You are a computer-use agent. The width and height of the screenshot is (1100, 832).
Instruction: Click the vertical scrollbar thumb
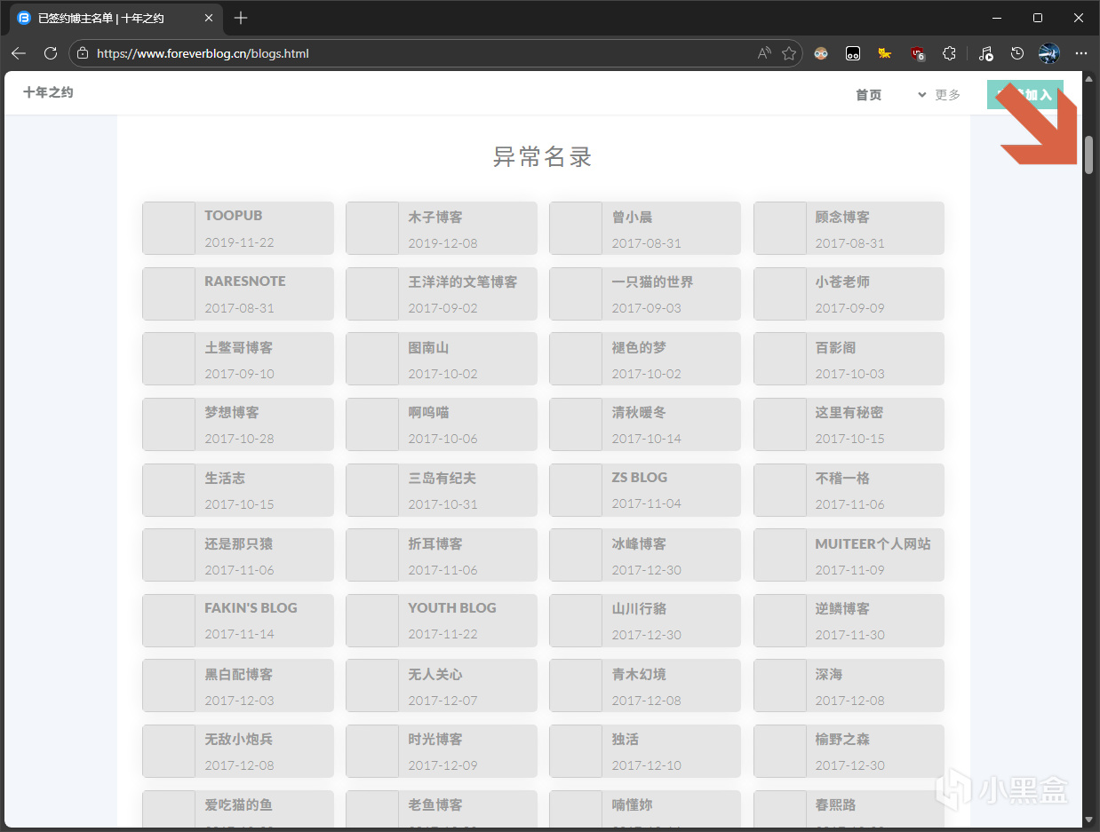click(x=1088, y=154)
